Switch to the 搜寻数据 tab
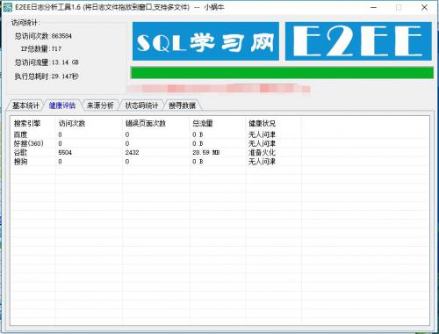This screenshot has height=334, width=439. (182, 105)
